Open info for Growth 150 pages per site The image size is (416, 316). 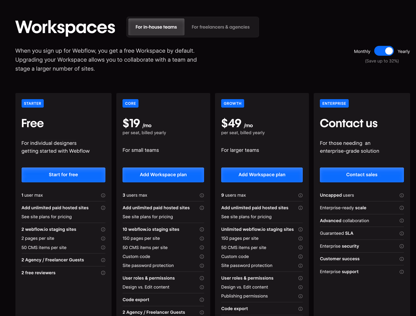[x=301, y=238]
